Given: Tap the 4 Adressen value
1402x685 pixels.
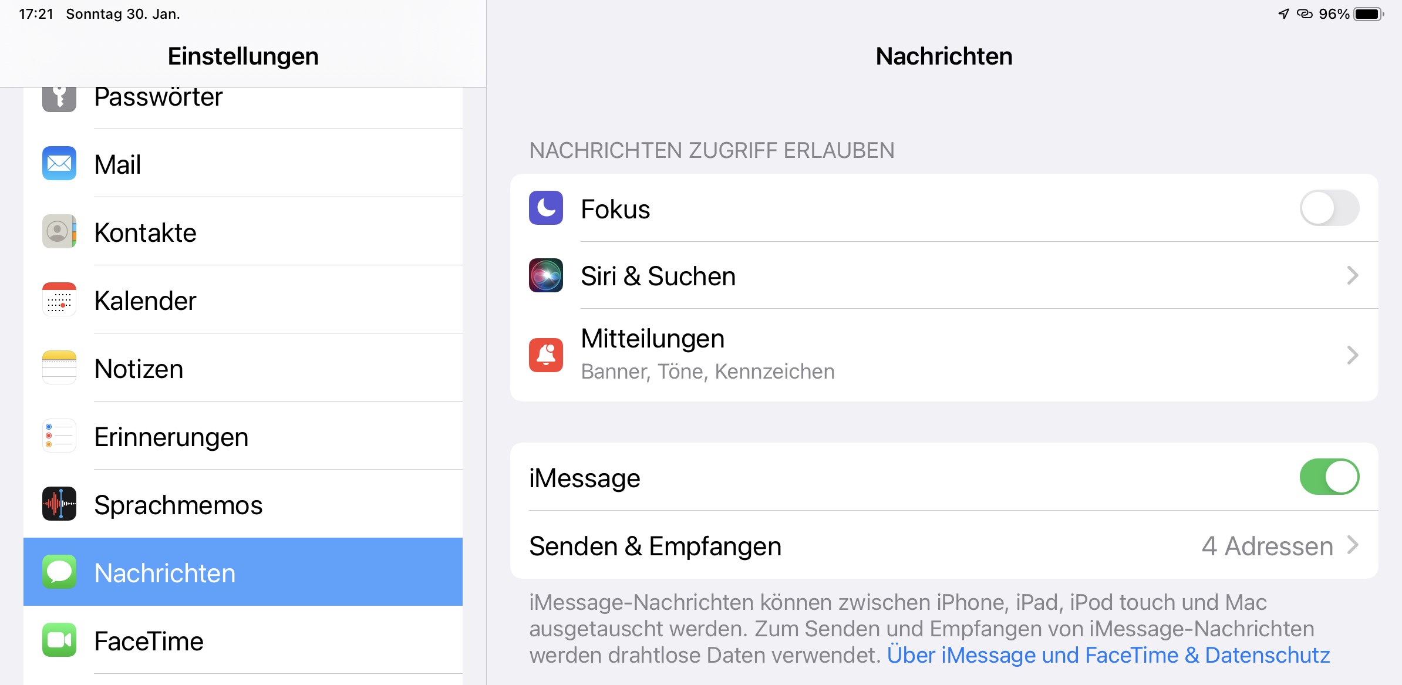Looking at the screenshot, I should click(1267, 546).
